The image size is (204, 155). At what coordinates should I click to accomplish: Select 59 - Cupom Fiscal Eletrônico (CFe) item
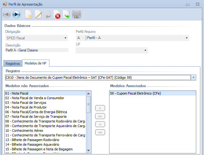click(x=135, y=93)
